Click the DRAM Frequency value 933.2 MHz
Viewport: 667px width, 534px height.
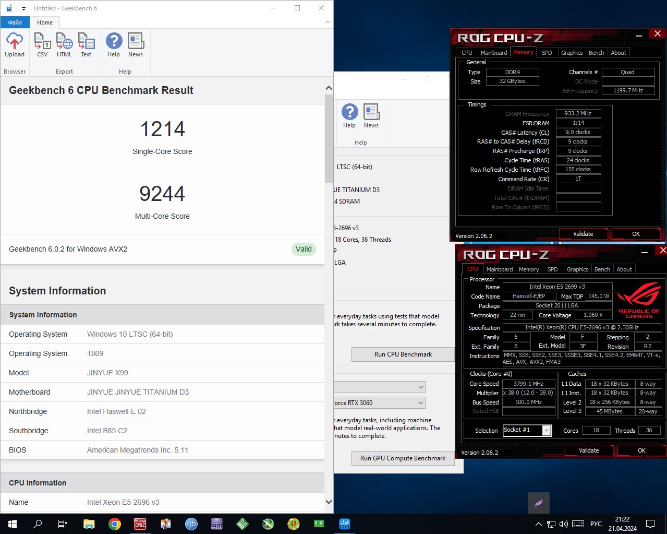pyautogui.click(x=578, y=113)
